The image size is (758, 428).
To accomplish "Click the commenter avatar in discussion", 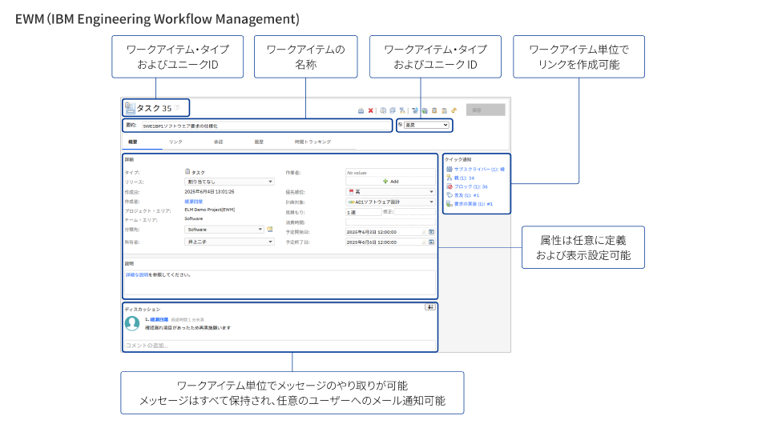I will [x=132, y=323].
